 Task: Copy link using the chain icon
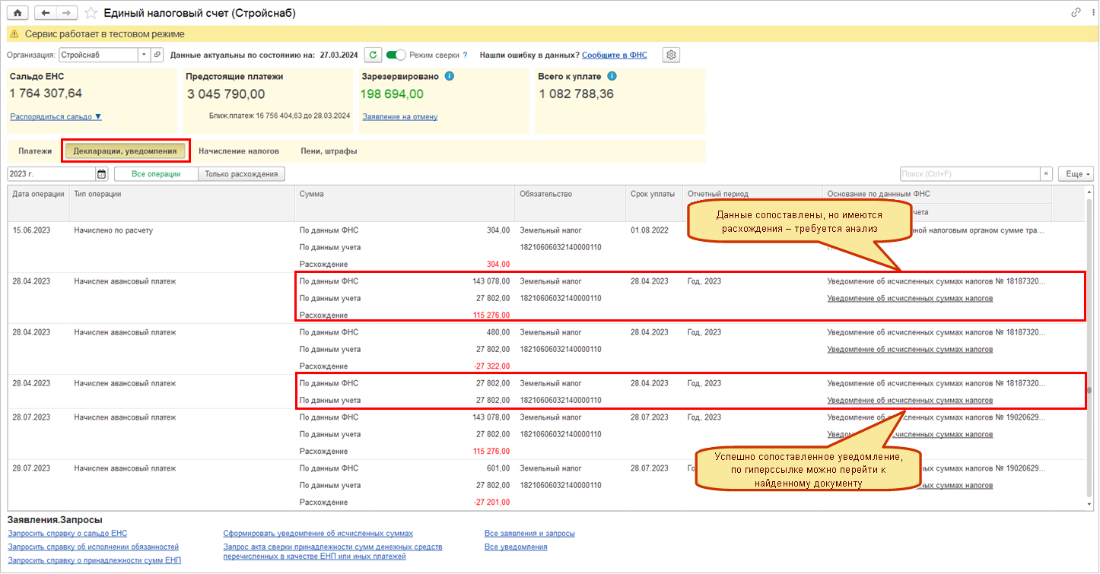1076,13
